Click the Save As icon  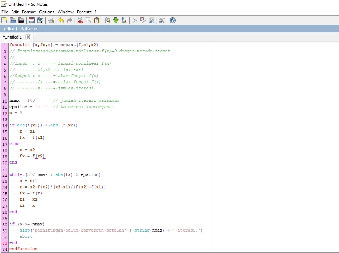pyautogui.click(x=40, y=20)
